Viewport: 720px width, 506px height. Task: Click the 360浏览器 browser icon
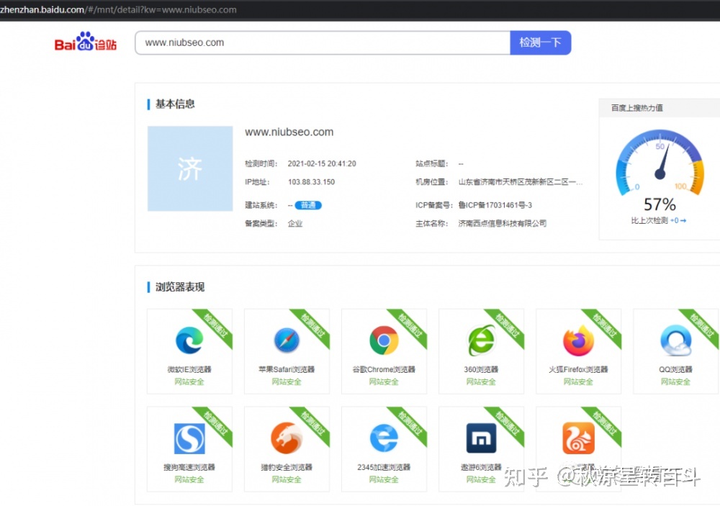point(481,340)
